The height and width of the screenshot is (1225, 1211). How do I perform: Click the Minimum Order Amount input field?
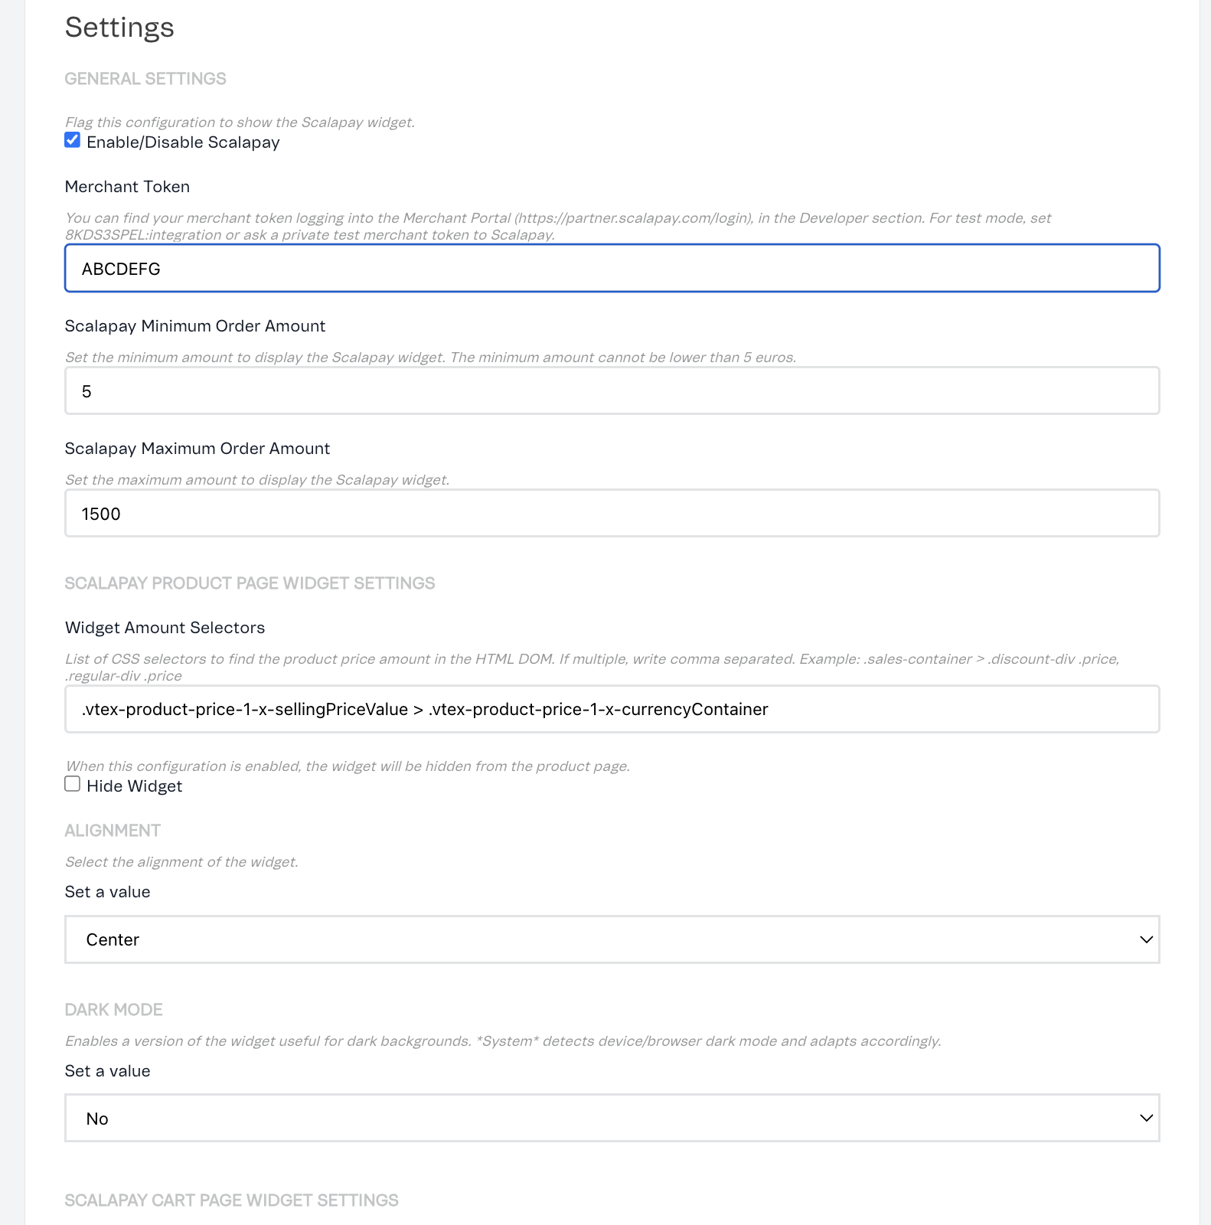(612, 391)
